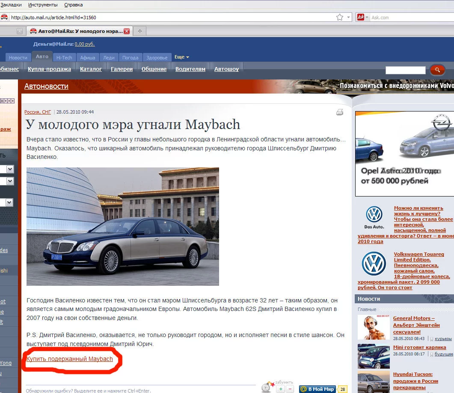Open the Каталог section
454x393 pixels.
click(x=91, y=69)
